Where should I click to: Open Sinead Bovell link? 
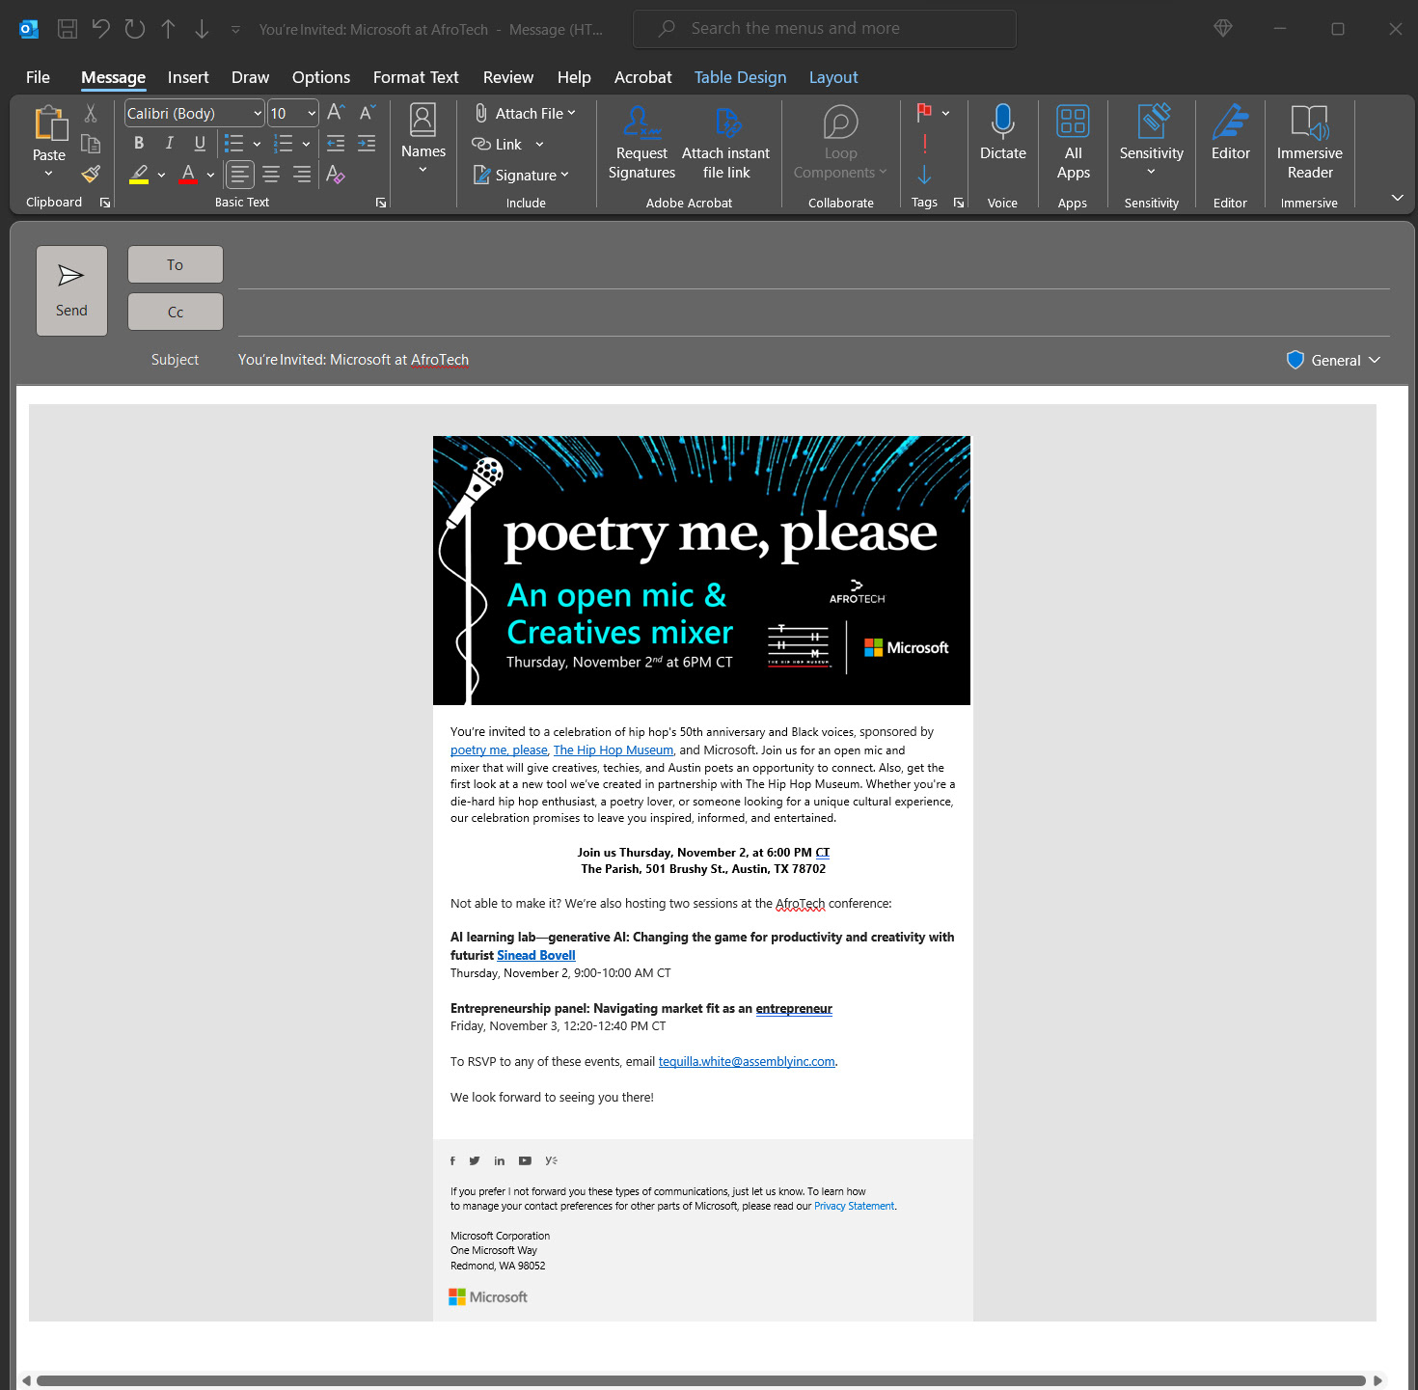(536, 955)
